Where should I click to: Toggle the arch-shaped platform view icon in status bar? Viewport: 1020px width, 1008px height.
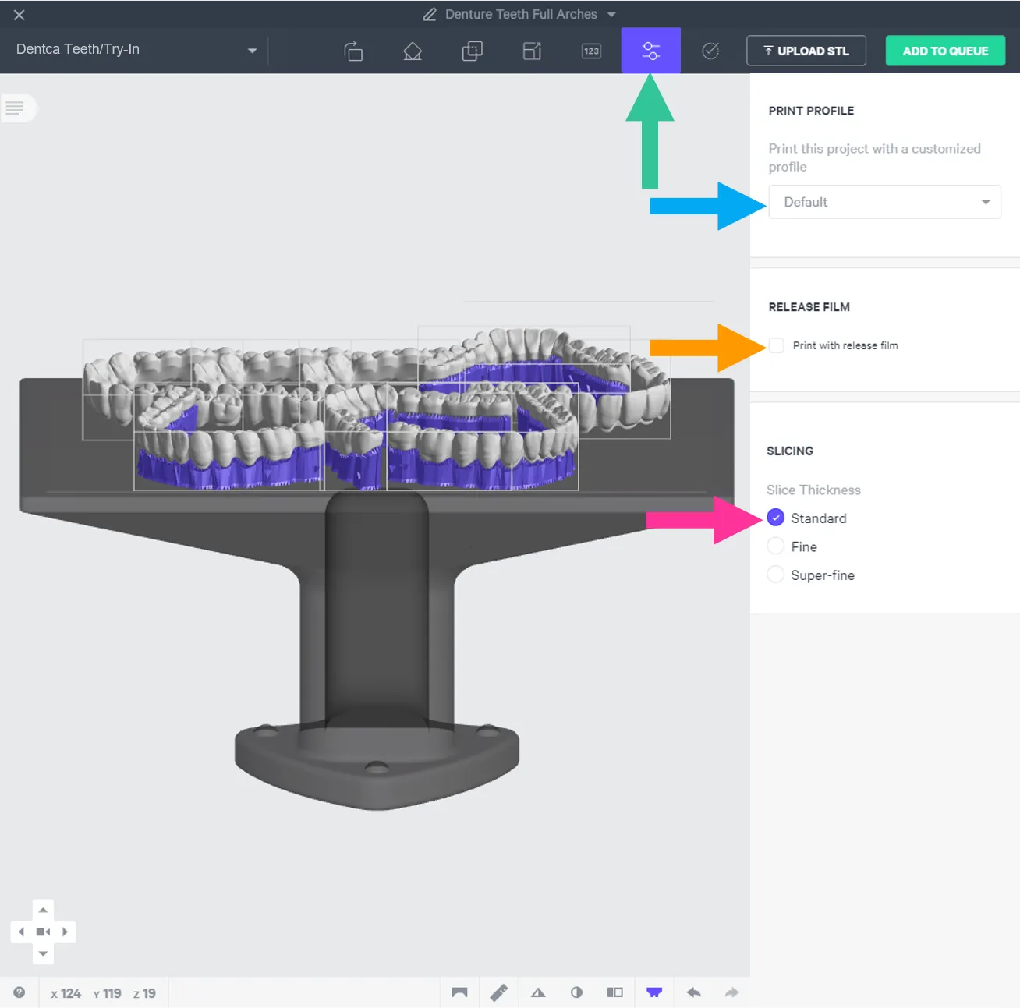pos(459,992)
